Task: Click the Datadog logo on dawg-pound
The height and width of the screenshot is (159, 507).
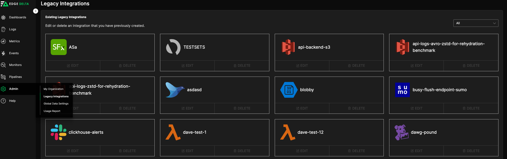Action: click(401, 132)
